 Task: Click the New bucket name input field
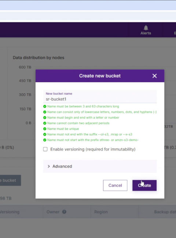(100, 97)
